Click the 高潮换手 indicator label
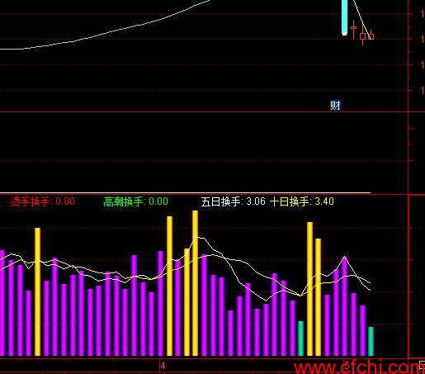The image size is (425, 374). point(135,201)
